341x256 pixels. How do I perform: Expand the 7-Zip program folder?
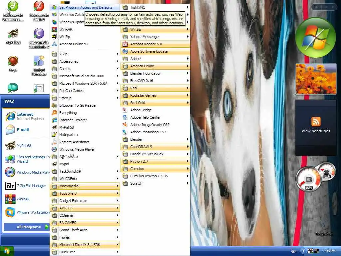point(85,54)
